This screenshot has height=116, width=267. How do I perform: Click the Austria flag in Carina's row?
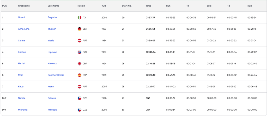(79, 41)
